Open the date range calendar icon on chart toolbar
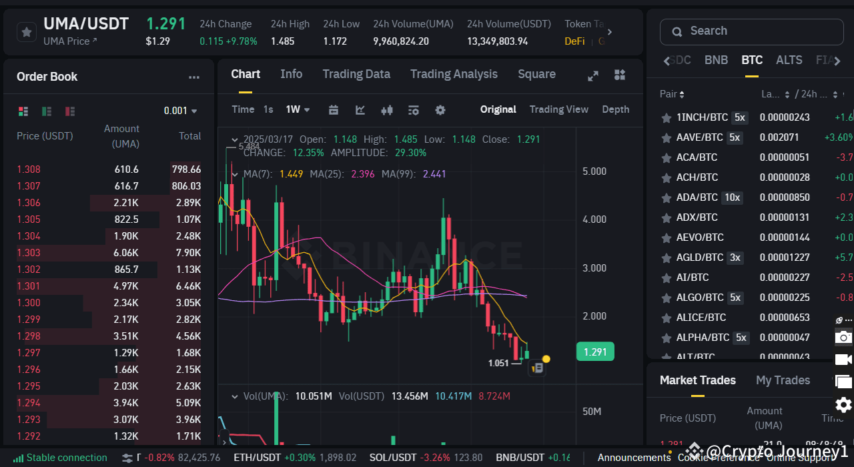This screenshot has width=854, height=467. coord(334,109)
